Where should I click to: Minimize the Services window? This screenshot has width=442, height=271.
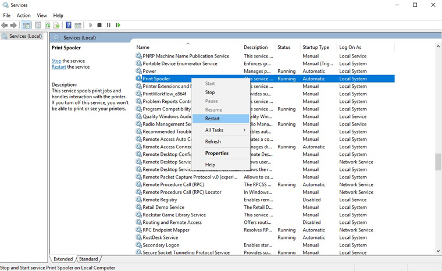(397, 5)
